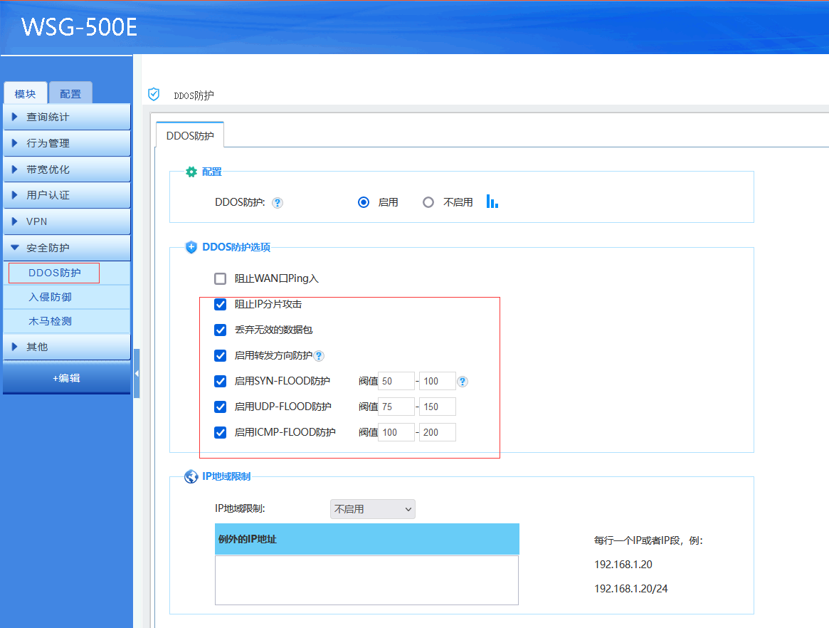829x628 pixels.
Task: Click the +编辑 button
Action: click(x=66, y=378)
